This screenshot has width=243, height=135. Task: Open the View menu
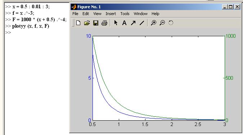(x=97, y=14)
